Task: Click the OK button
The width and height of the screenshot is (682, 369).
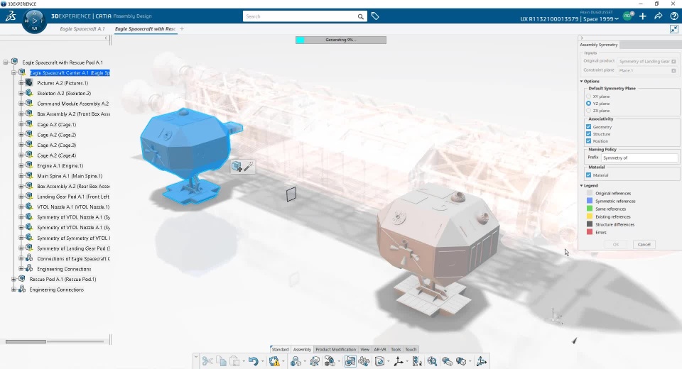Action: tap(616, 244)
